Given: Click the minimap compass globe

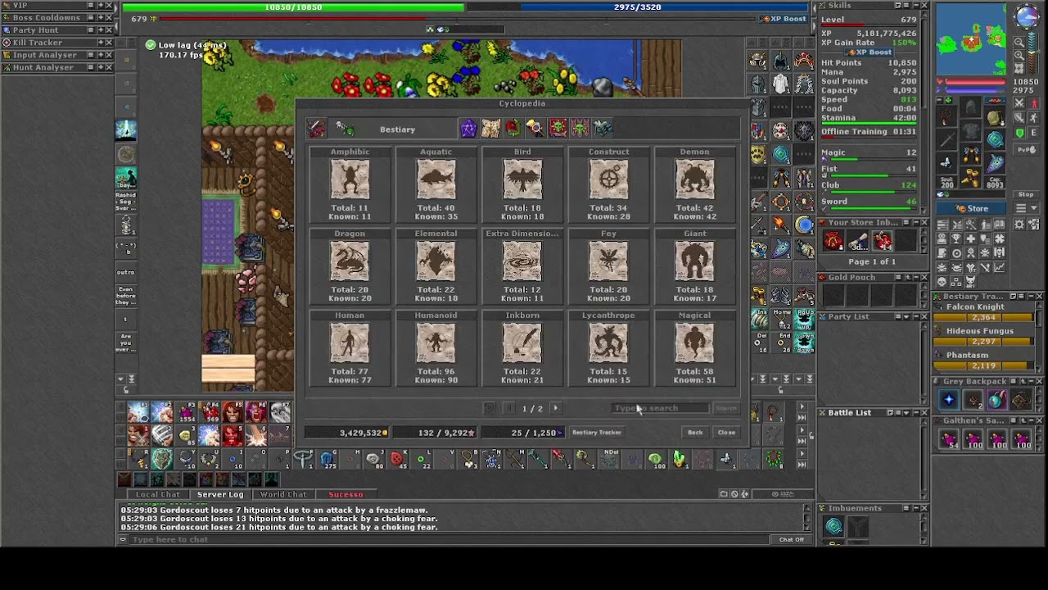Looking at the screenshot, I should pos(1027,16).
